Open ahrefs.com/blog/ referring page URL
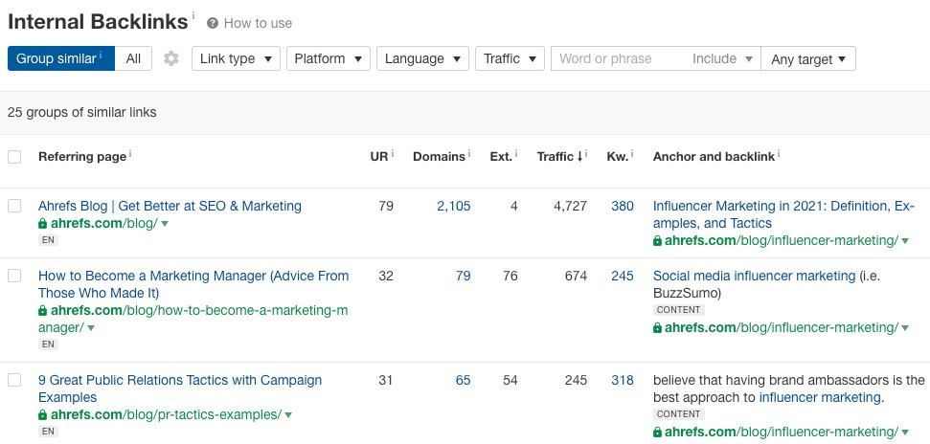This screenshot has height=444, width=930. 104,224
